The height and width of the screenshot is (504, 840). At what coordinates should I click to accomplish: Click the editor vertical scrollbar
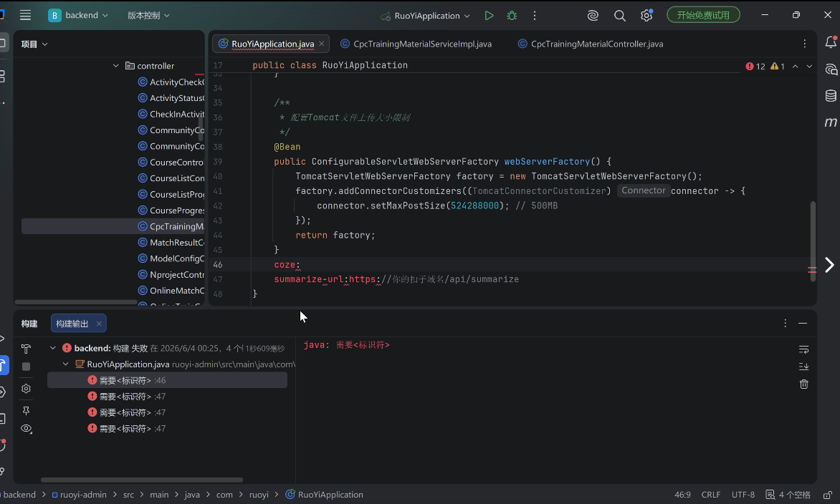pyautogui.click(x=813, y=241)
